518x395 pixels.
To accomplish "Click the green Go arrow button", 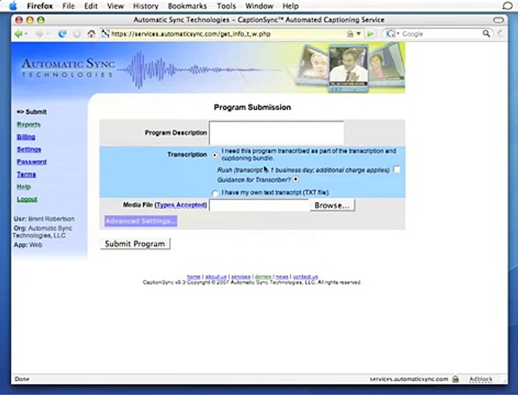I will 370,33.
